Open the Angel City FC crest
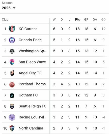The image size is (109, 134). (x=12, y=73)
